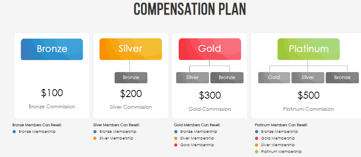Select Gold Membership in Gold members list

click(x=197, y=145)
